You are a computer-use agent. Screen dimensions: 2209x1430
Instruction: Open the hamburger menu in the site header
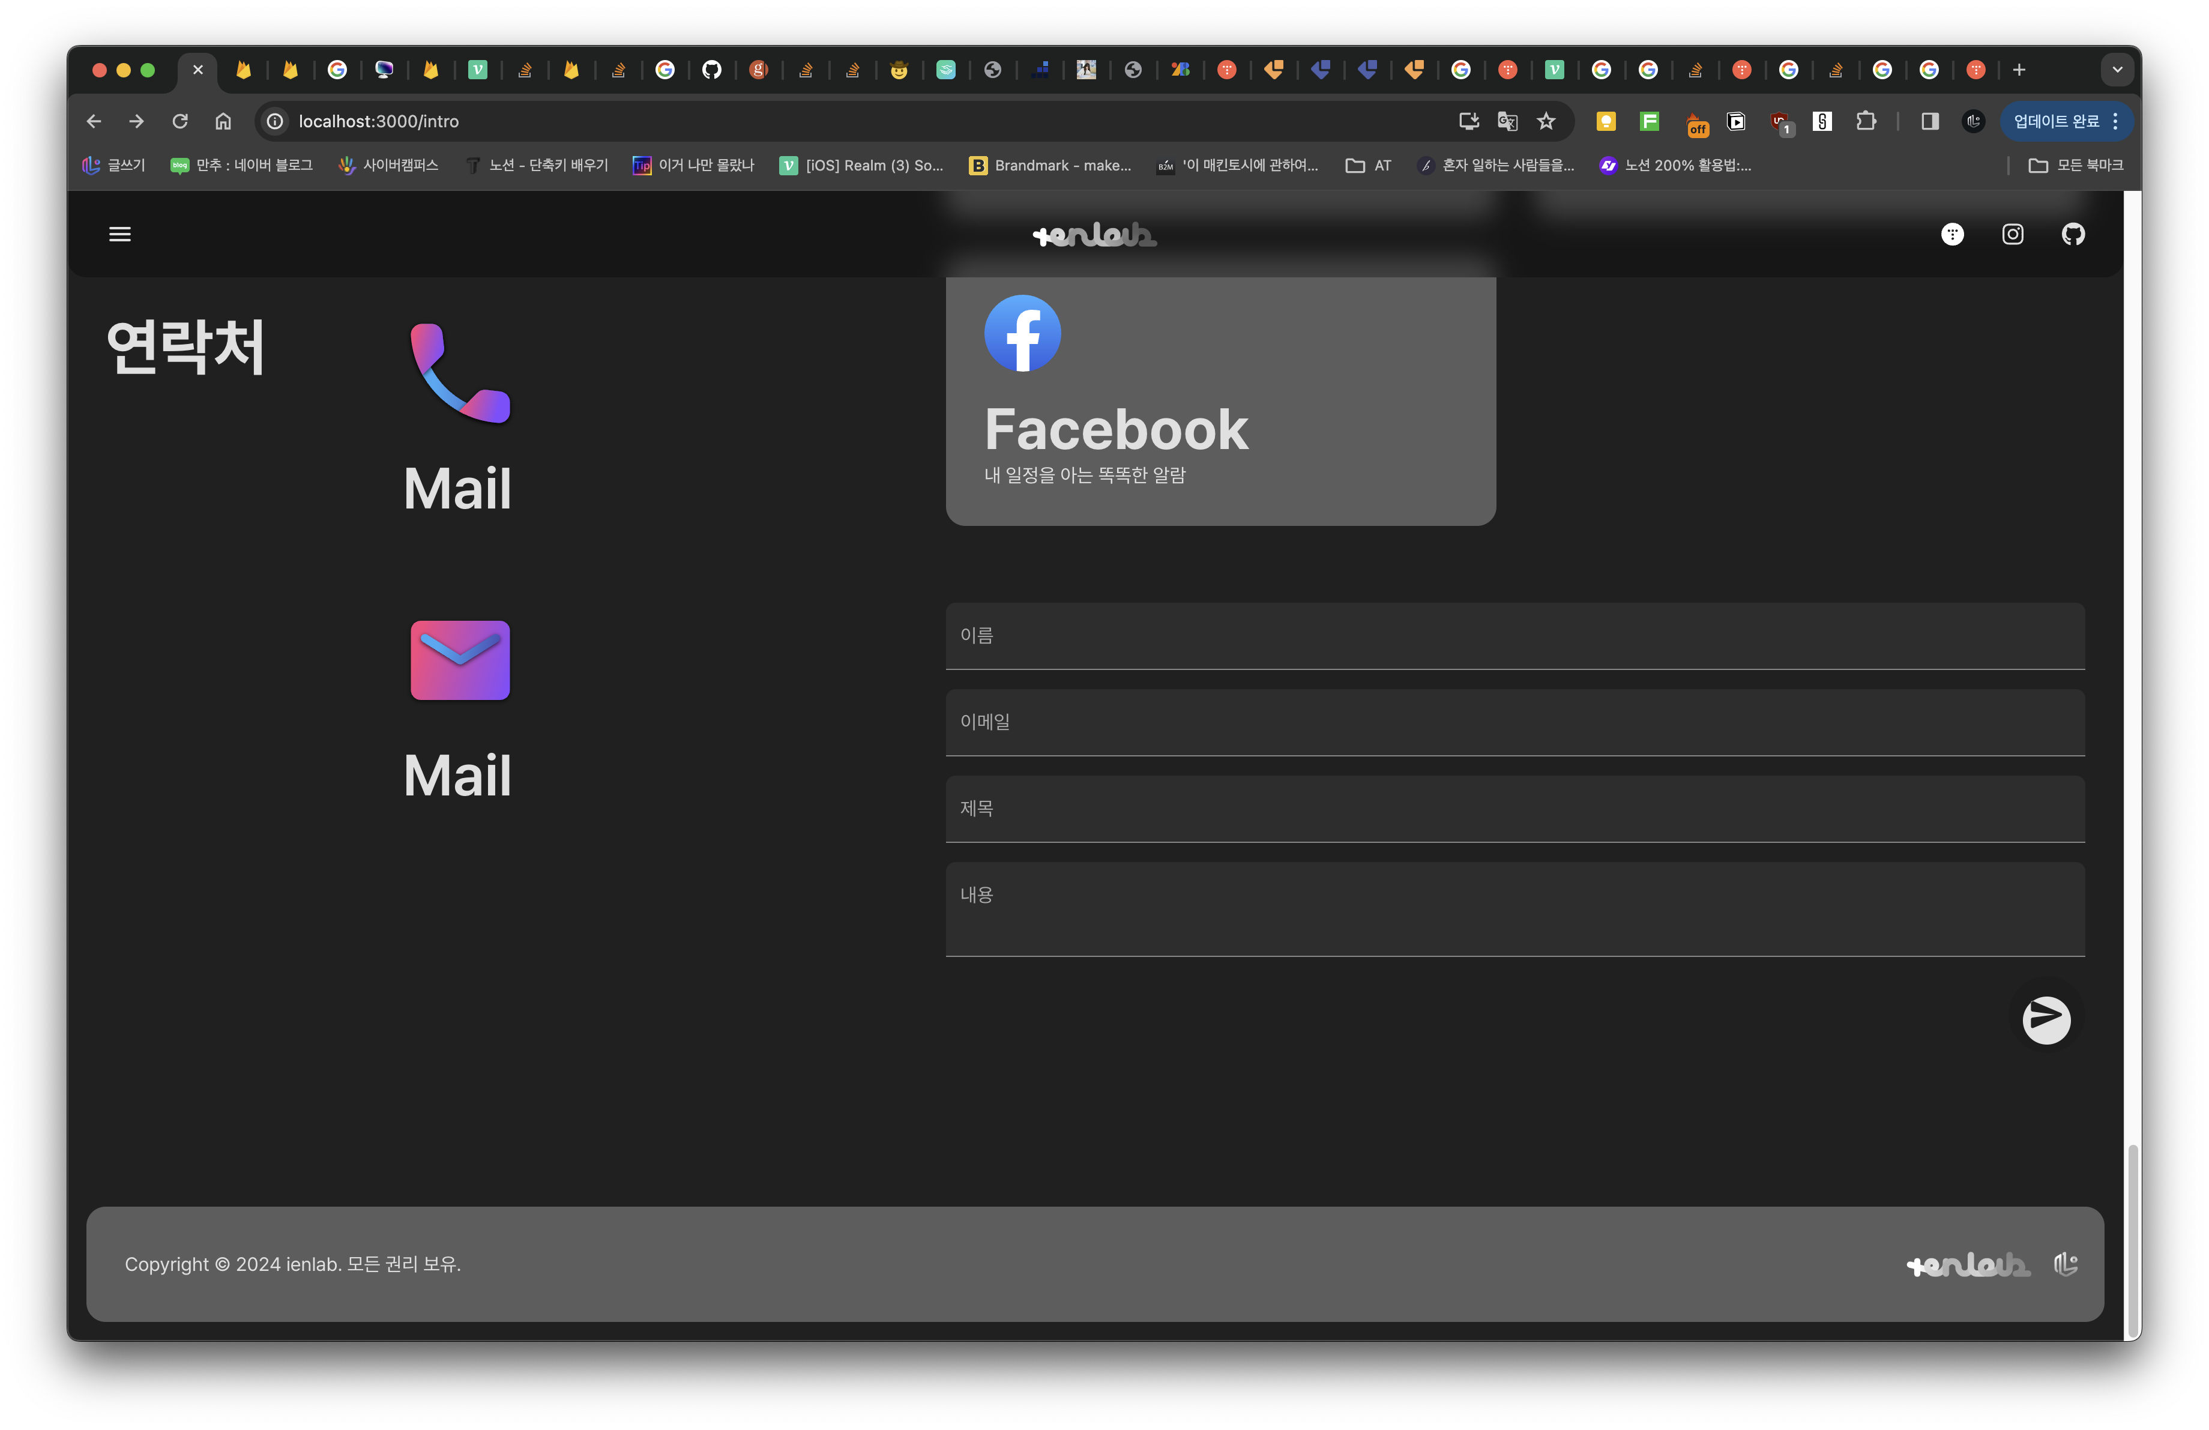(119, 234)
